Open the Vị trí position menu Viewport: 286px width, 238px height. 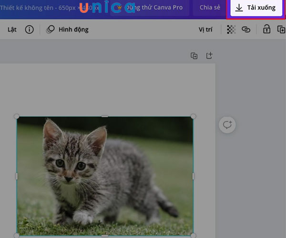205,30
